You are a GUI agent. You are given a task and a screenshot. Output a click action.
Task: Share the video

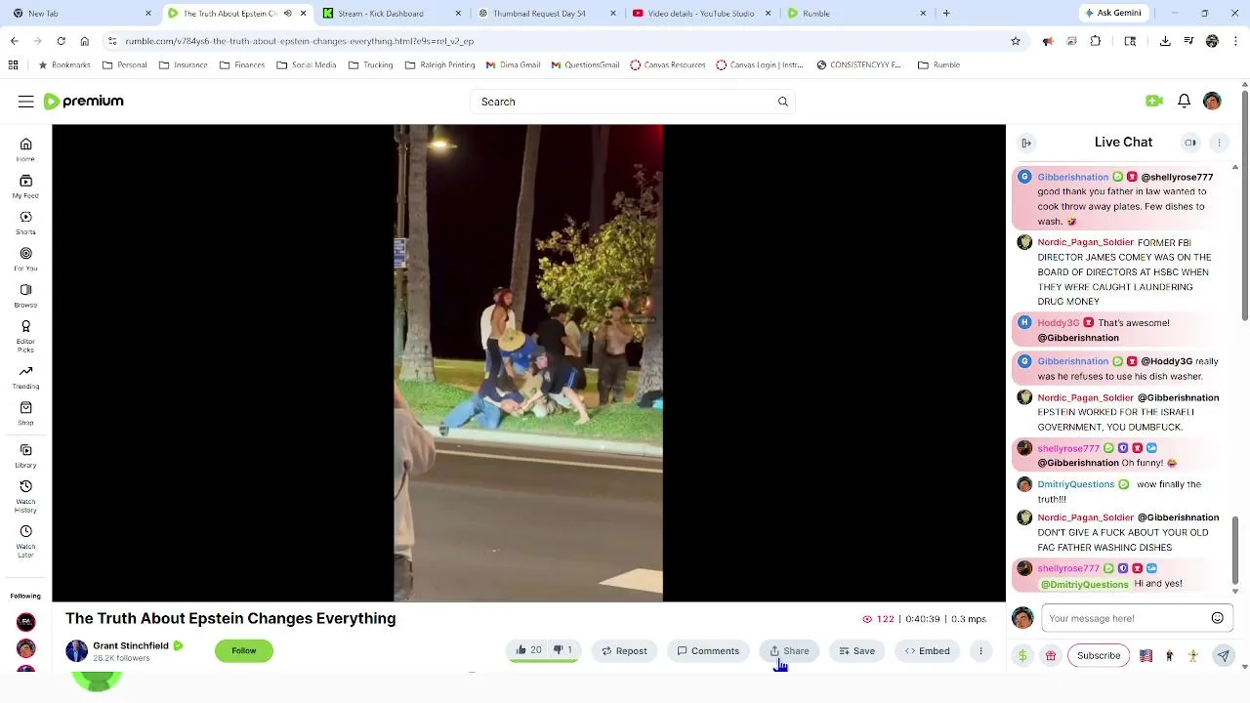coord(789,651)
